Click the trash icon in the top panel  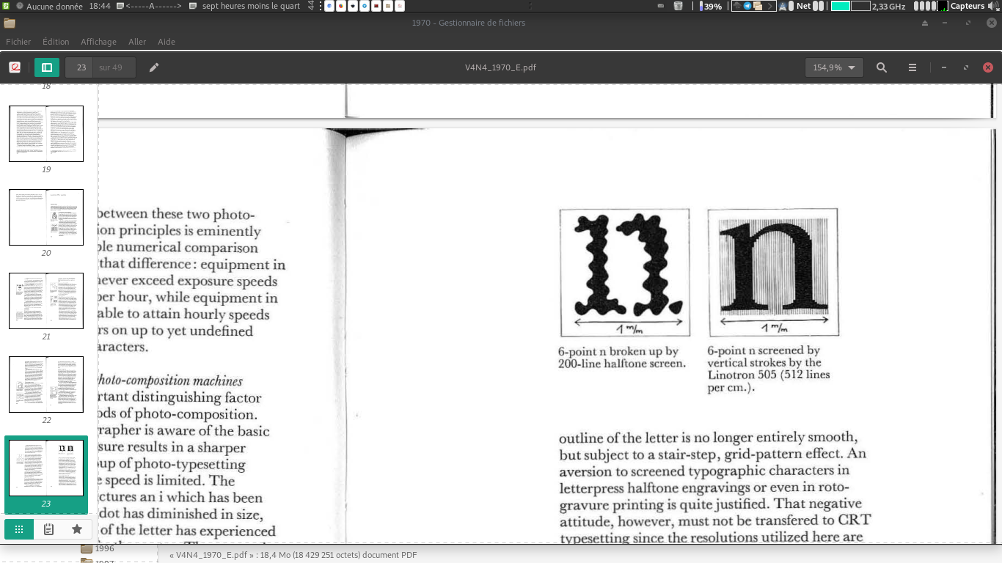tap(679, 6)
